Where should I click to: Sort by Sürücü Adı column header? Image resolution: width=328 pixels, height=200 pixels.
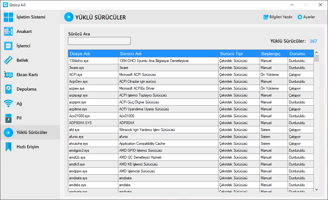click(x=168, y=54)
